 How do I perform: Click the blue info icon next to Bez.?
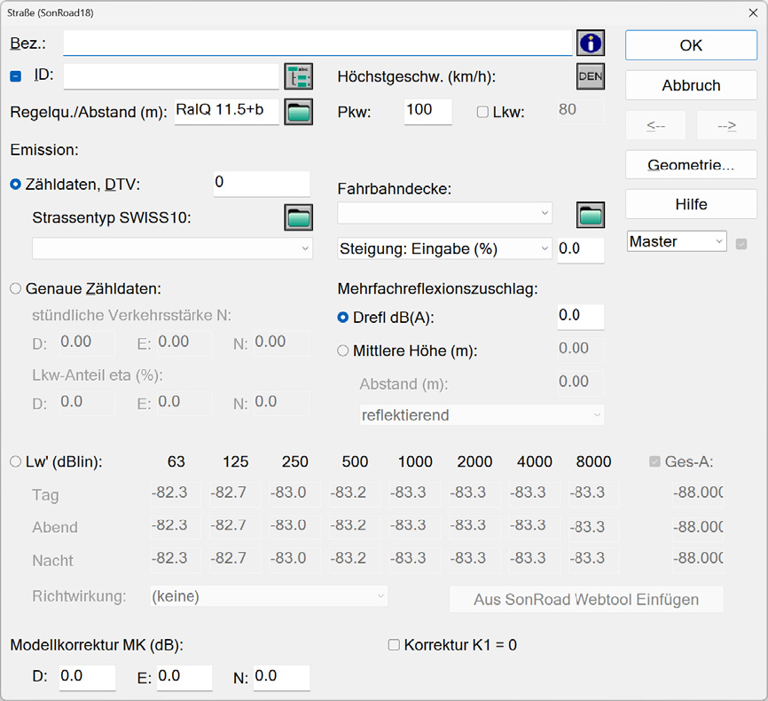591,43
